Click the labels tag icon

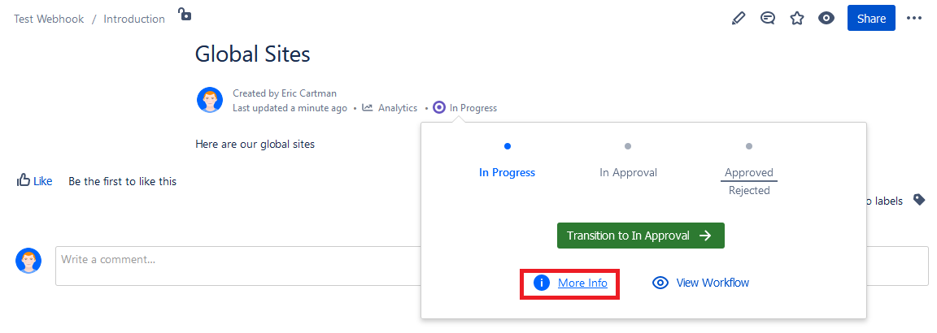tap(919, 200)
